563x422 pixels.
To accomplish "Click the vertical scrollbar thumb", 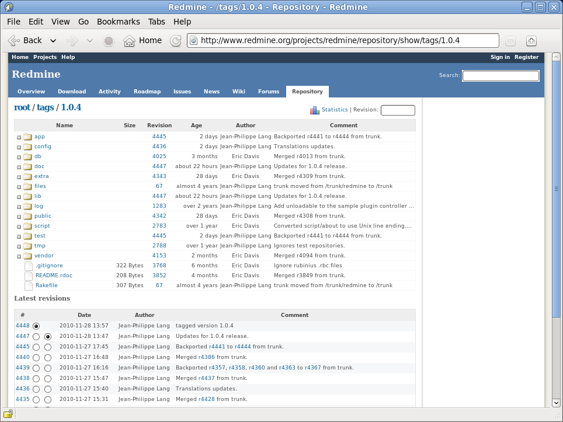I will pyautogui.click(x=556, y=189).
